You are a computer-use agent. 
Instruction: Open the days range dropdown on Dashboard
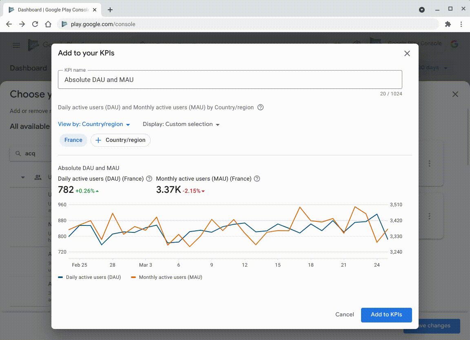[433, 68]
